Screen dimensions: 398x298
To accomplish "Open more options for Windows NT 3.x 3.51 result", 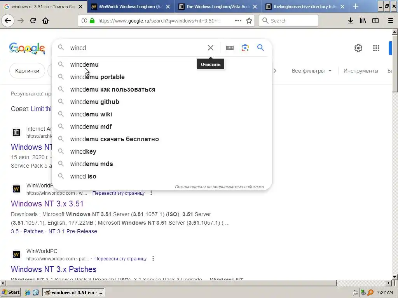I will coord(151,193).
